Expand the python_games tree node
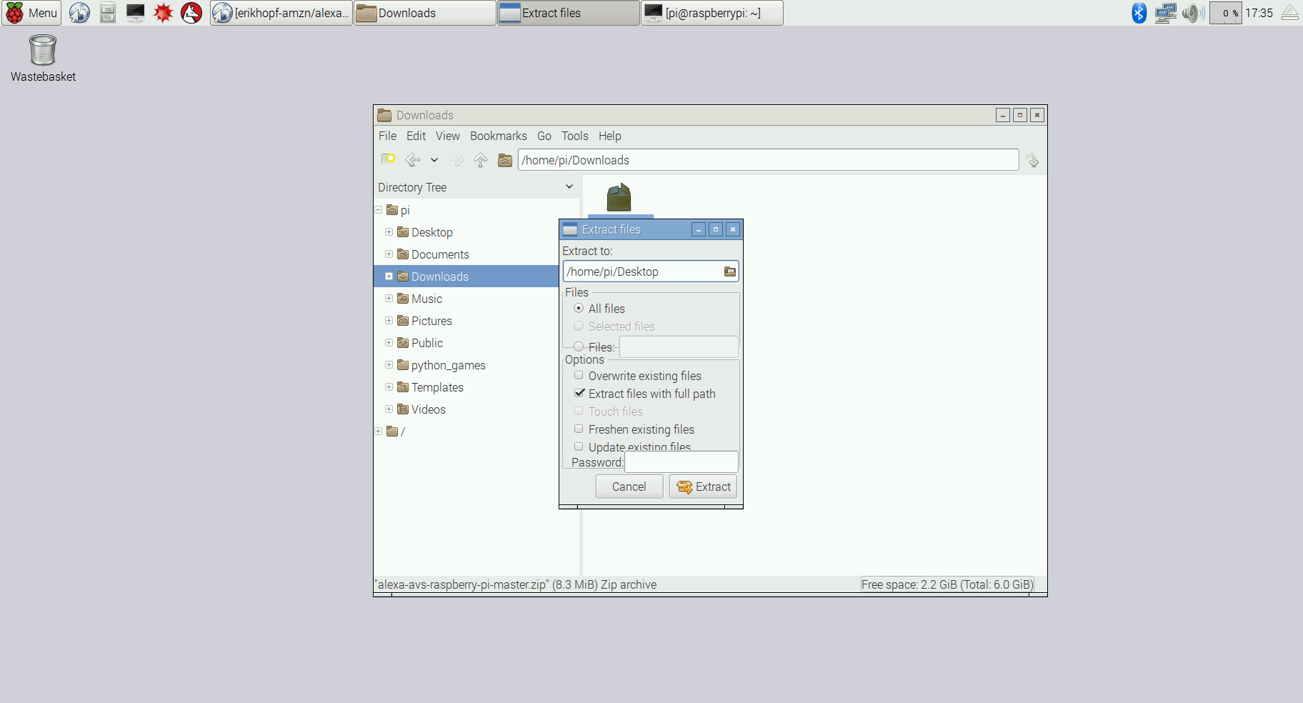This screenshot has height=703, width=1303. coord(389,365)
